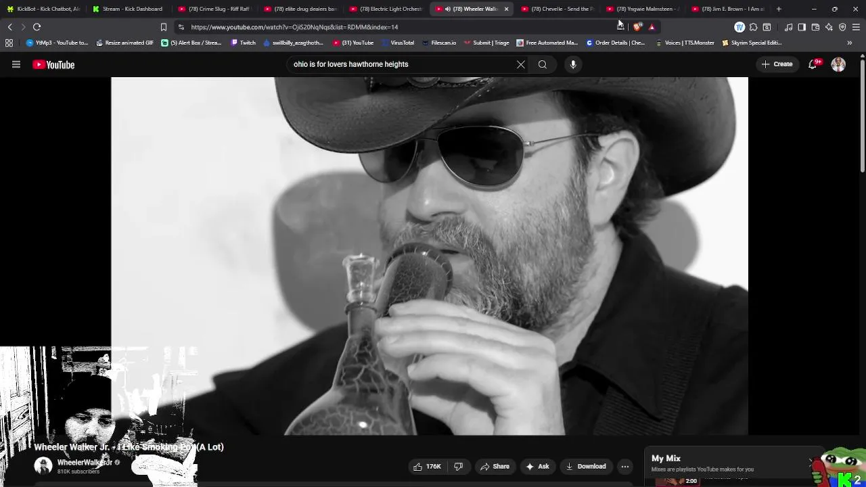
Task: Open the YouTube account avatar menu
Action: click(x=838, y=64)
